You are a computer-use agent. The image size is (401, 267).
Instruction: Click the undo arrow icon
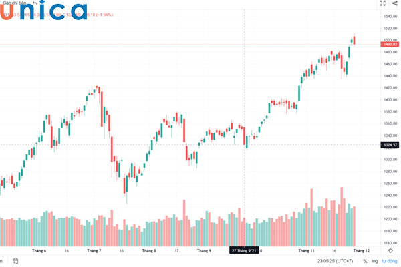click(35, 3)
